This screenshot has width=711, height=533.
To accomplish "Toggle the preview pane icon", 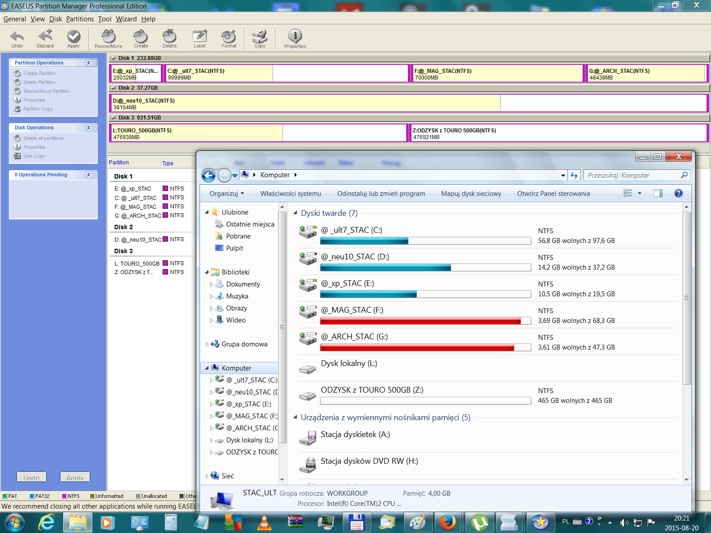I will 658,193.
